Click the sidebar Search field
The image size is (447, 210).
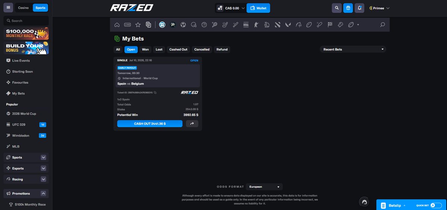[26, 21]
